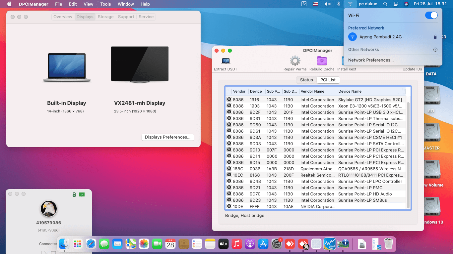
Task: Open the Window menu
Action: [126, 4]
